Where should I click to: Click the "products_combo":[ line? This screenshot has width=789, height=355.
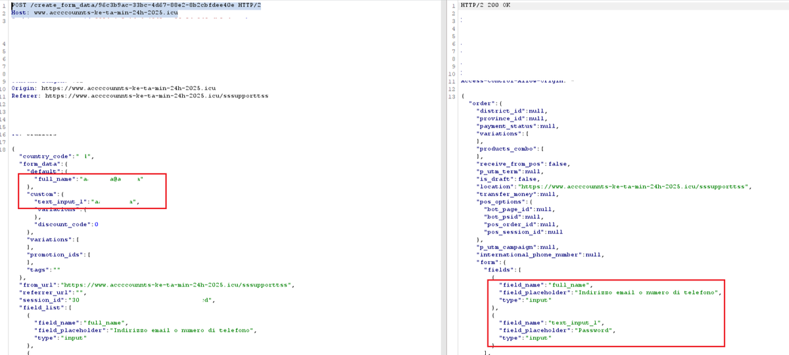click(x=510, y=149)
